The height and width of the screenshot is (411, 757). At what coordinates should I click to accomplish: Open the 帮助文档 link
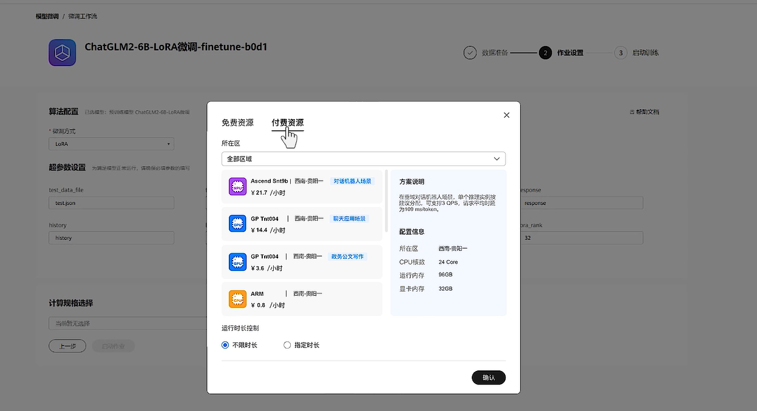coord(645,112)
